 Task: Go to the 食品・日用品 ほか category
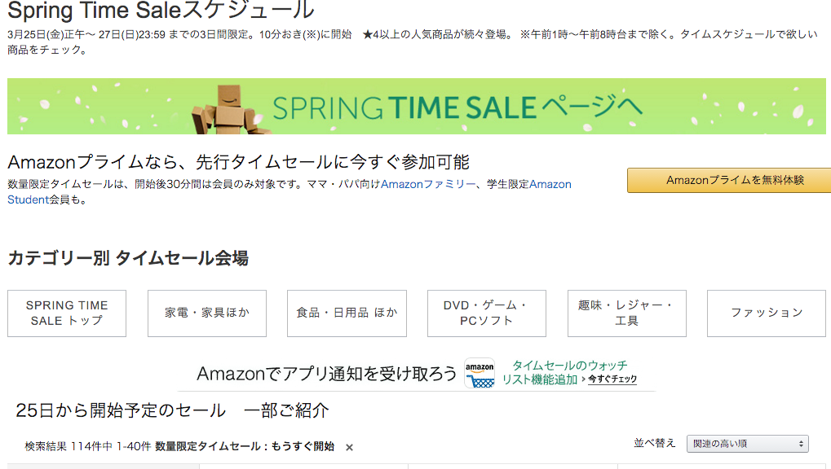(347, 313)
